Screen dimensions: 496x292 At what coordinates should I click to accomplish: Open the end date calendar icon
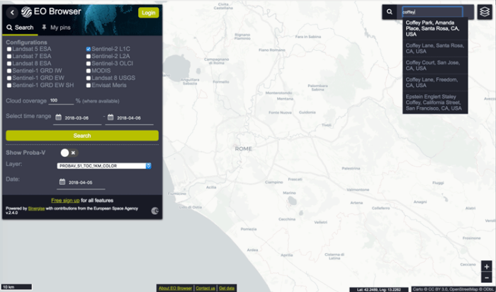pyautogui.click(x=111, y=117)
